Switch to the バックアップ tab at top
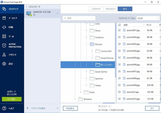Screen dimensions: 161x113 point(96,9)
